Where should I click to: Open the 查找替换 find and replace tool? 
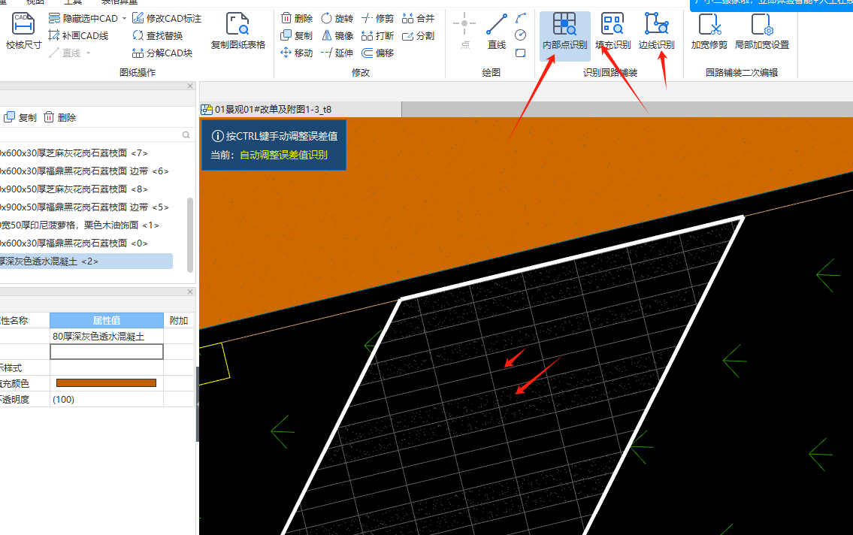click(158, 36)
